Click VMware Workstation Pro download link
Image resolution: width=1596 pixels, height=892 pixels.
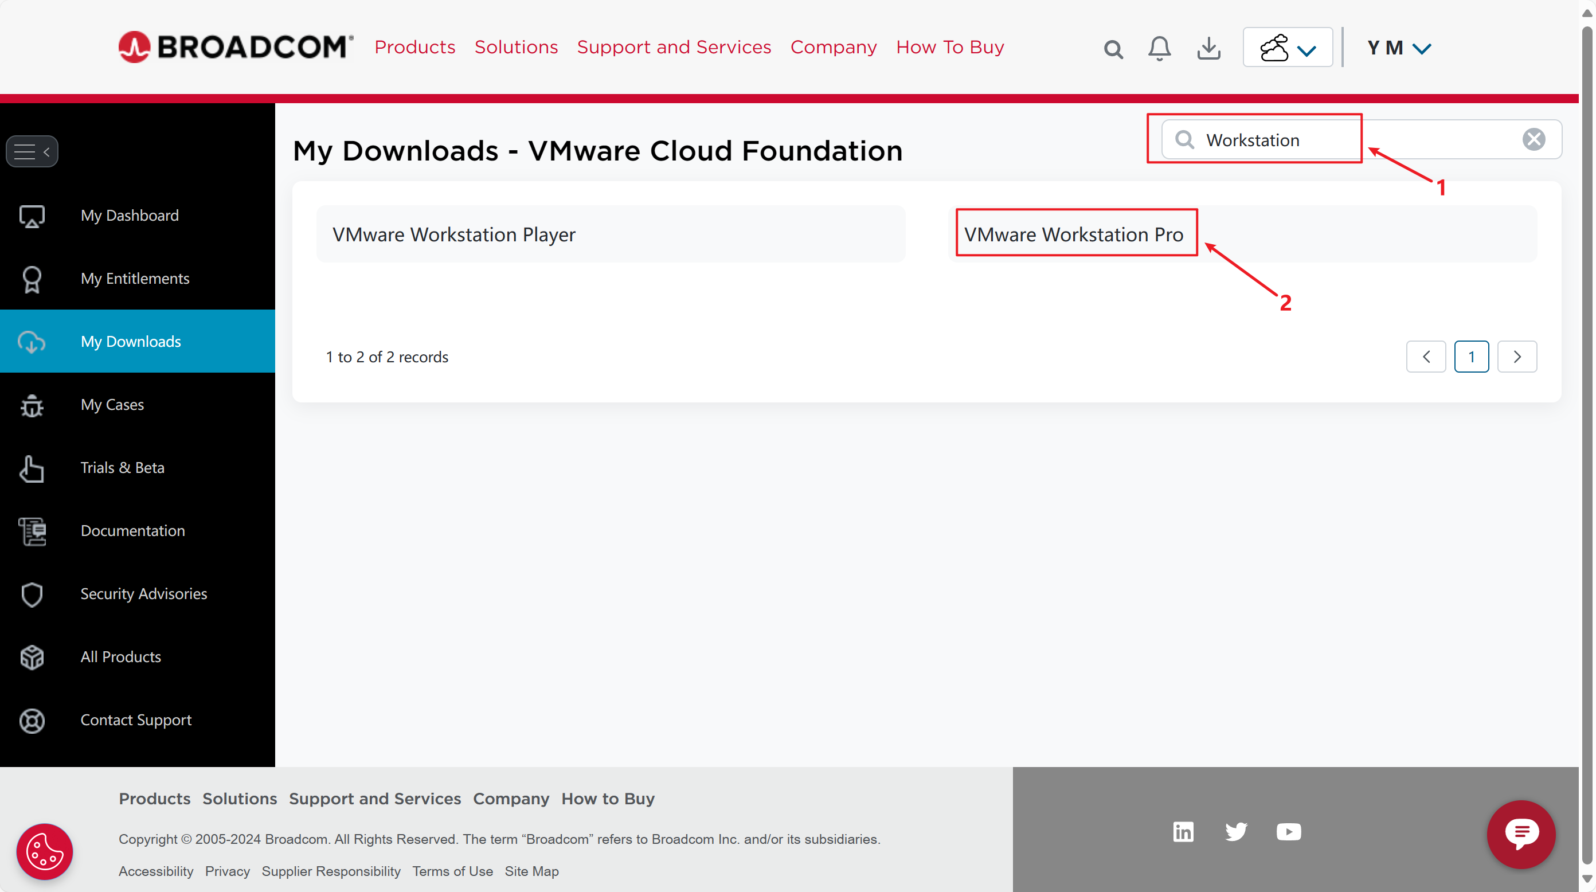[1075, 233]
